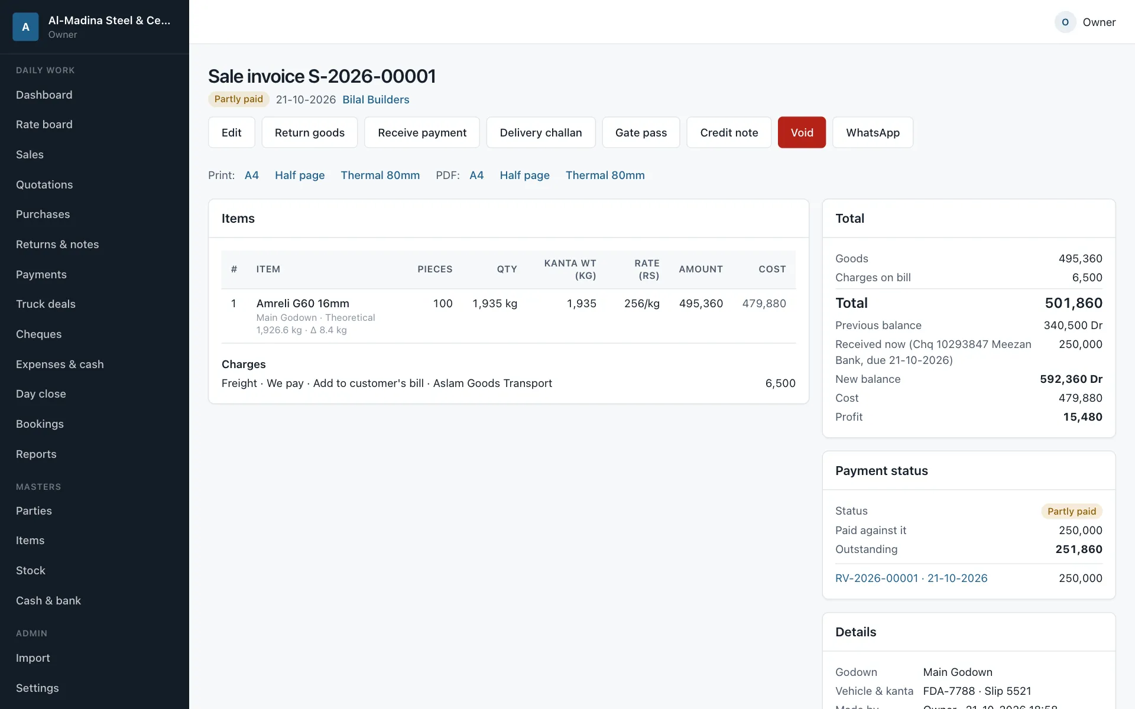The image size is (1135, 709).
Task: Select Truck deals in sidebar
Action: (x=46, y=304)
